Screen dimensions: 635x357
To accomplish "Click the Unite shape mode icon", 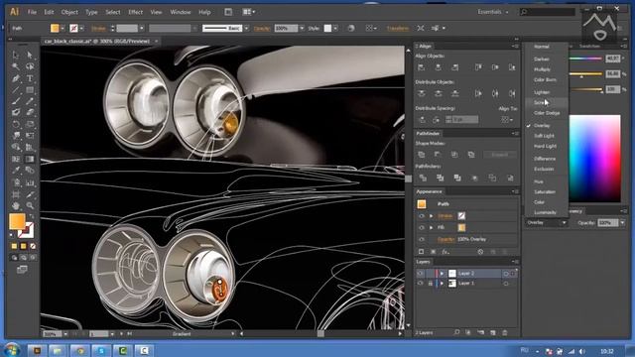I will 421,155.
